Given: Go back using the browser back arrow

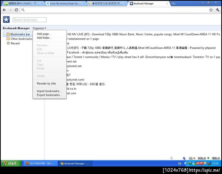Looking at the screenshot, I should (4, 10).
